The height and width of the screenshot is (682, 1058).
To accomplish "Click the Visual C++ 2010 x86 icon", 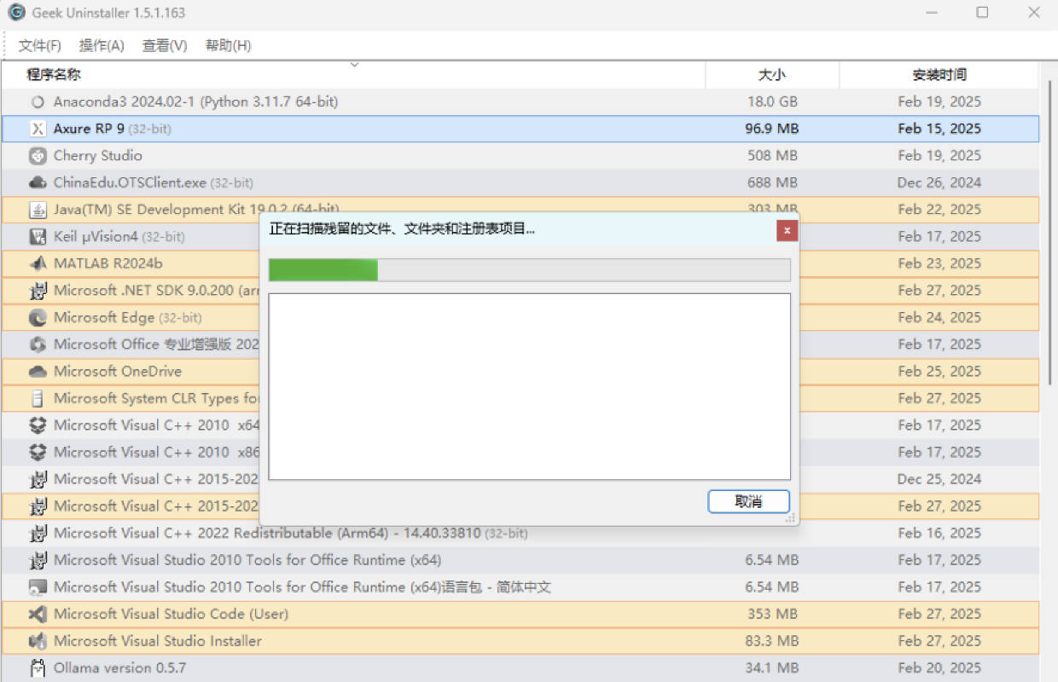I will pos(37,453).
